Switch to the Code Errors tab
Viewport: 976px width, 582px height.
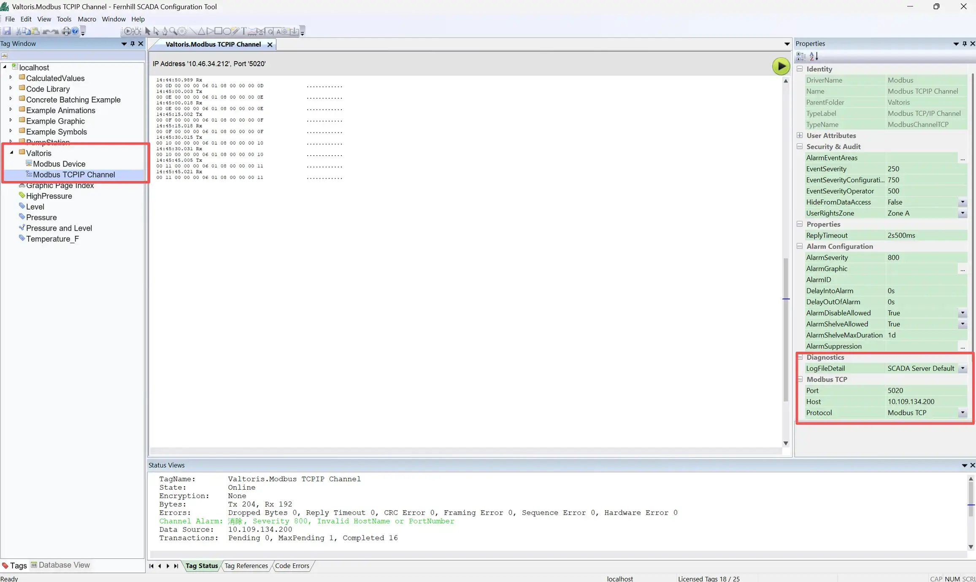coord(292,566)
